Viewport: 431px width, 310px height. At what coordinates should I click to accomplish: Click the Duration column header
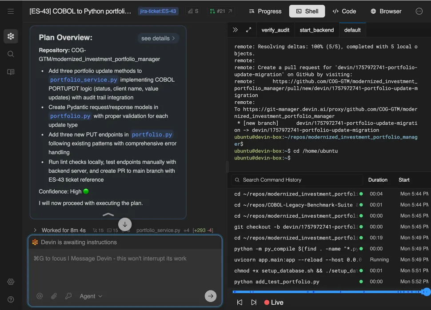point(378,180)
